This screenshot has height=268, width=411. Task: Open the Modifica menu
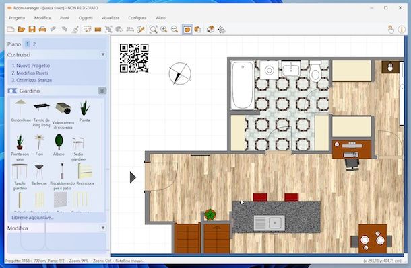[42, 18]
